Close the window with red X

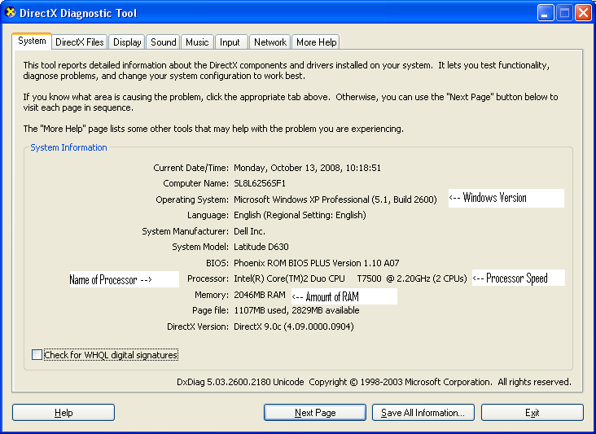583,13
